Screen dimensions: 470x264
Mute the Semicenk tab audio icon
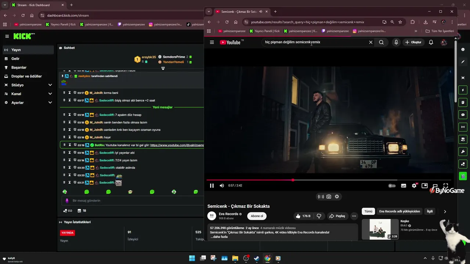[x=260, y=11]
